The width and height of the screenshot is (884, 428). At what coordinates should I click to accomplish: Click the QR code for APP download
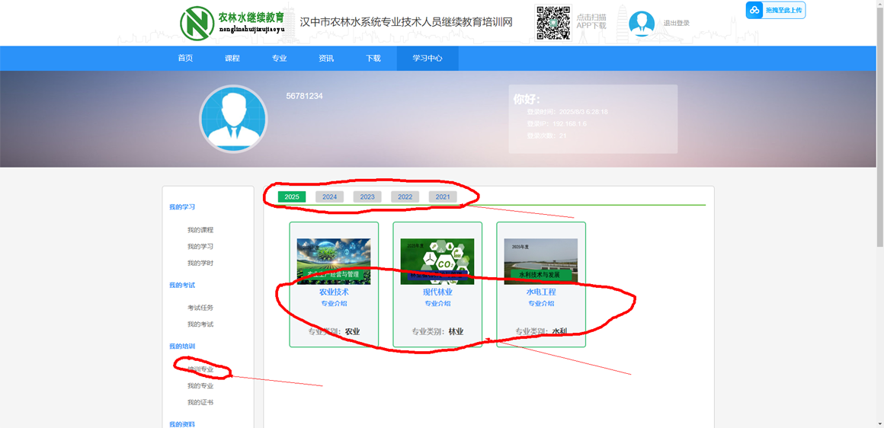click(553, 23)
